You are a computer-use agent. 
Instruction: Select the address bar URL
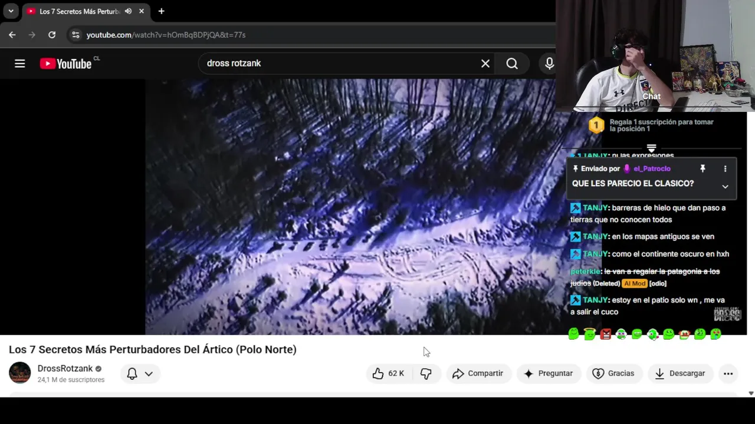(166, 35)
